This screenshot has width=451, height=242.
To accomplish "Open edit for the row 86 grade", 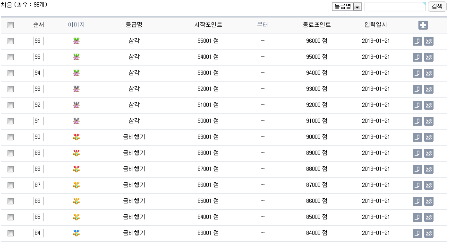I will [417, 201].
